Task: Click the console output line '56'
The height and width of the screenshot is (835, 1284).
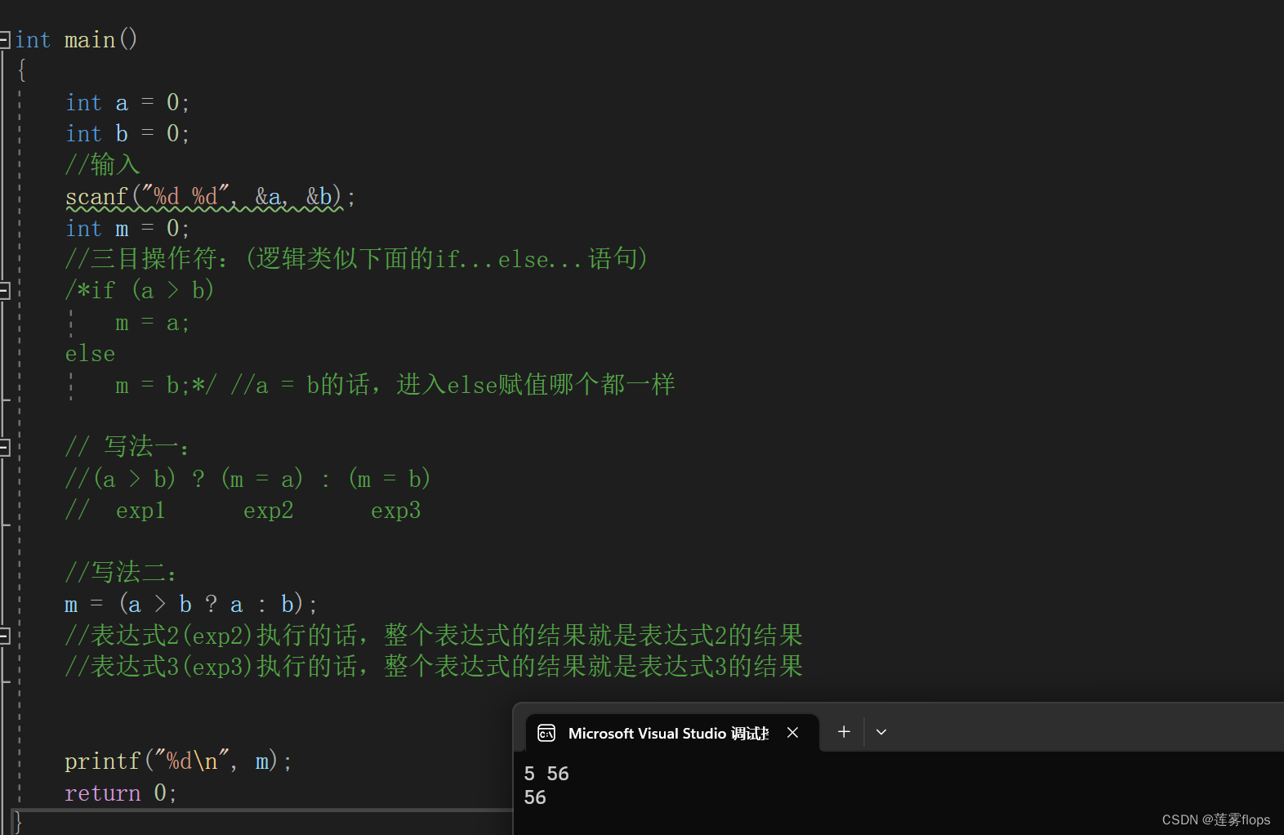Action: point(535,797)
